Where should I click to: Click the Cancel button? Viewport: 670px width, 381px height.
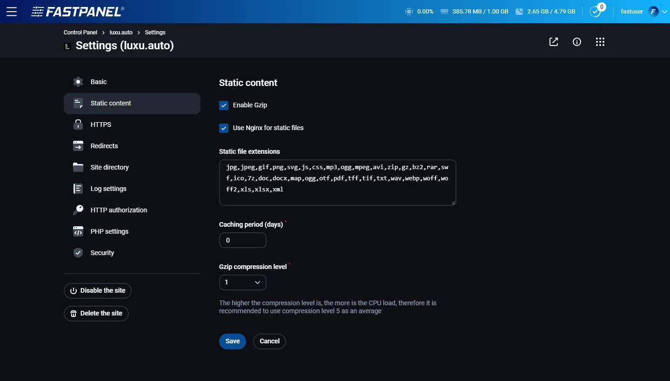click(269, 342)
